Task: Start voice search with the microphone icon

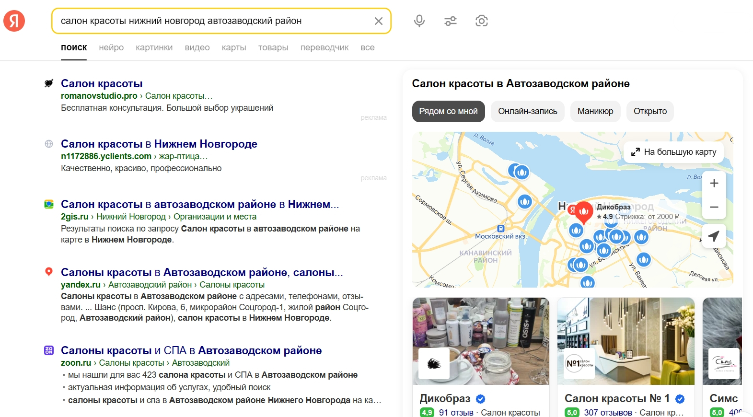Action: (419, 21)
